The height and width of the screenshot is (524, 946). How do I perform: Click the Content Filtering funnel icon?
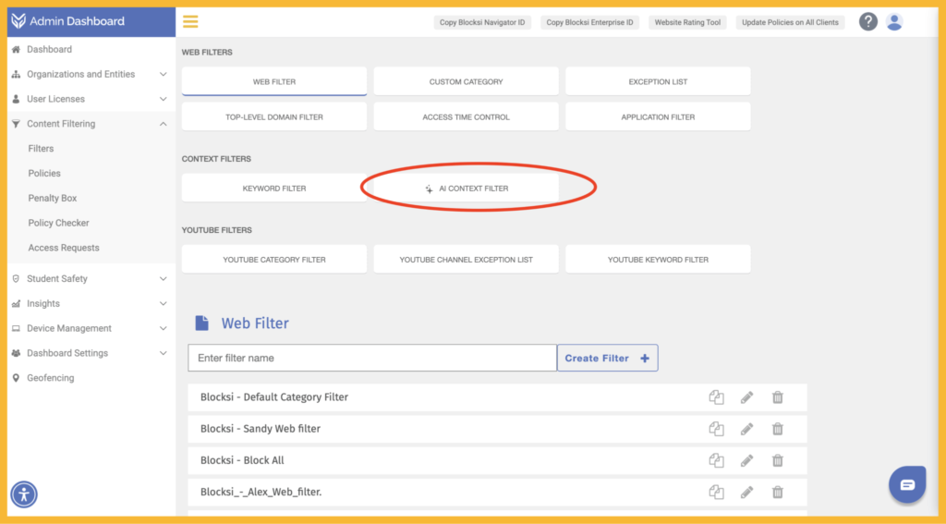tap(16, 124)
